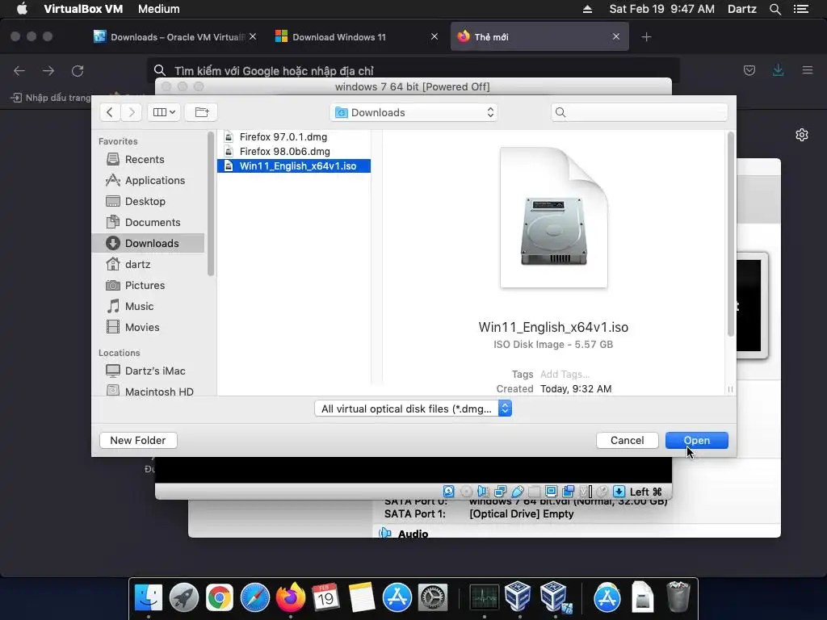
Task: Click the recording icon in VM status bar
Action: coord(568,492)
